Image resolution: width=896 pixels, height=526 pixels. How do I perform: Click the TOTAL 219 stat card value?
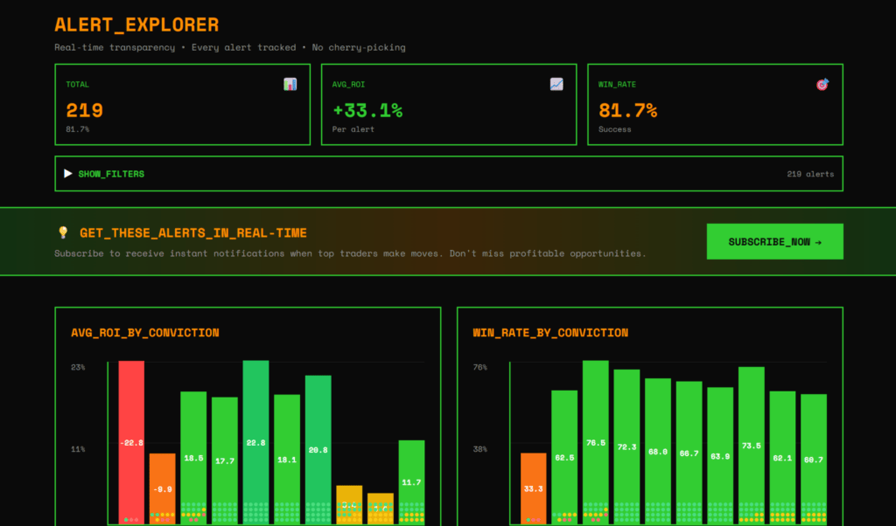click(85, 110)
